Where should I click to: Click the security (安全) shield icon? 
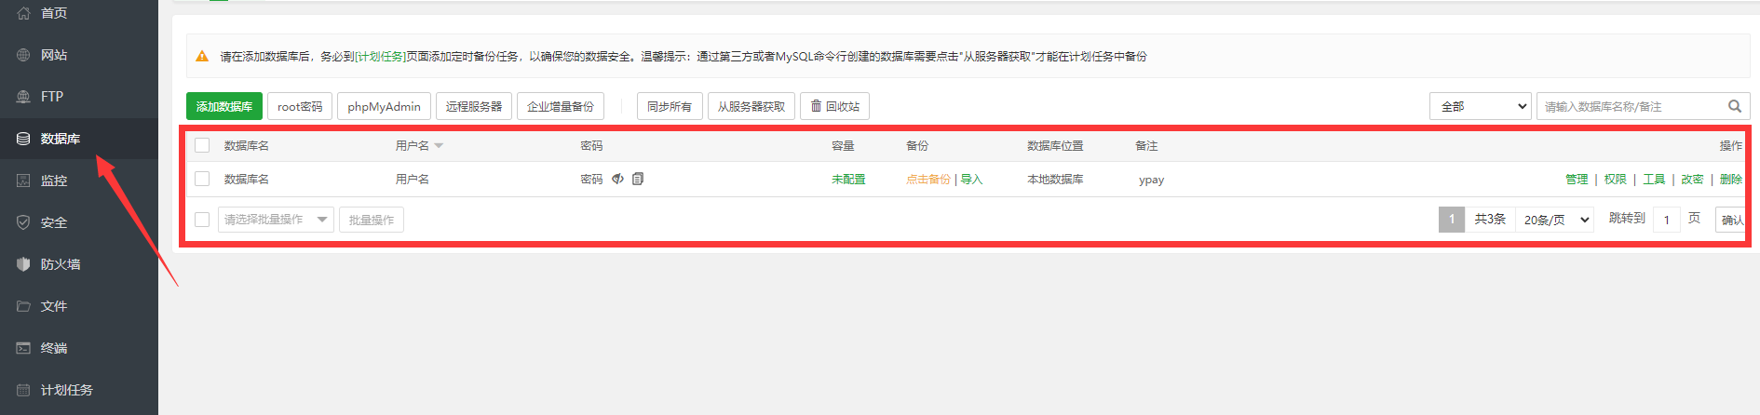point(23,222)
